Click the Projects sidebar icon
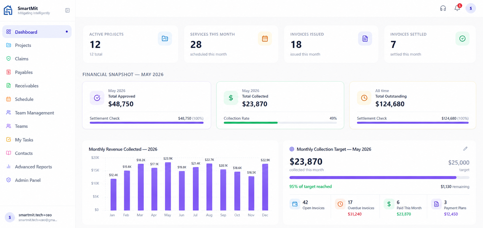 8,45
